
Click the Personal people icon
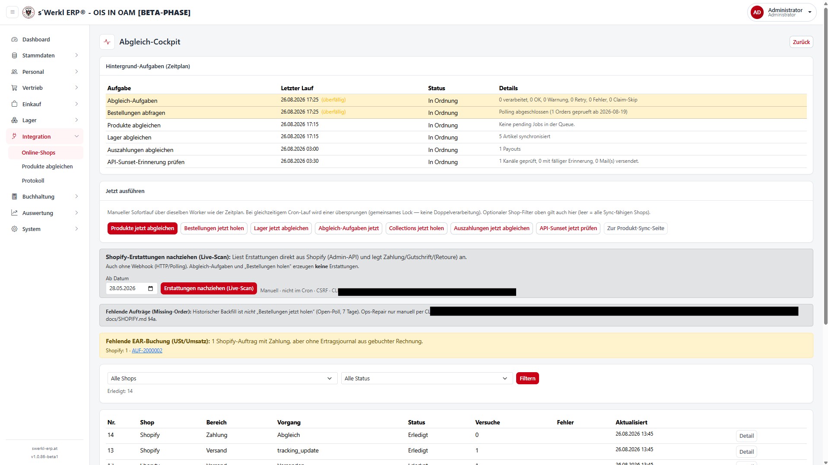coord(14,72)
